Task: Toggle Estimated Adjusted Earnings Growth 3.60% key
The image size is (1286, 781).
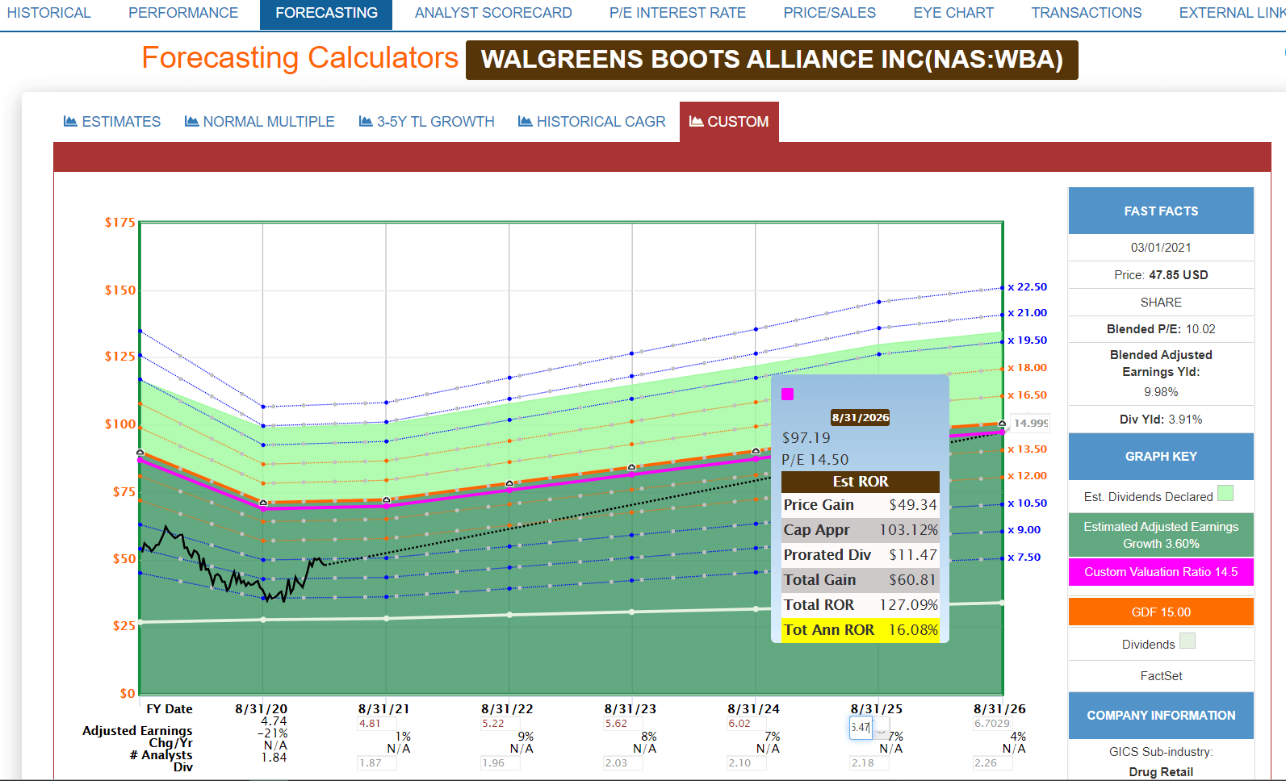Action: coord(1161,535)
